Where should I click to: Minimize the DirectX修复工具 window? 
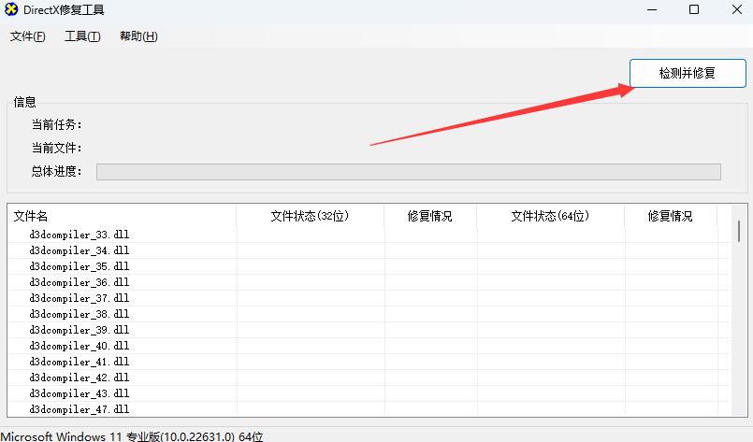652,9
